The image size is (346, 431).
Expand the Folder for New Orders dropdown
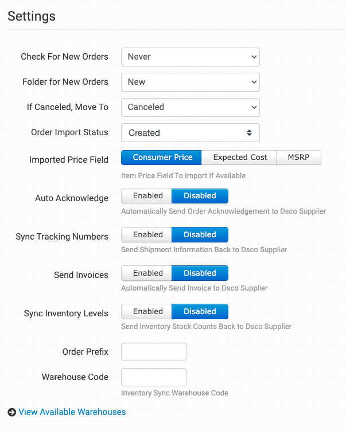click(x=190, y=82)
